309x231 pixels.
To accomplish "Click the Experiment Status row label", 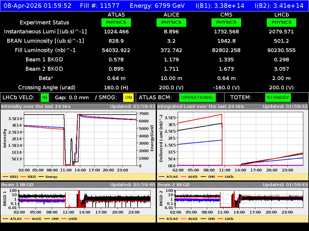I will point(44,22).
